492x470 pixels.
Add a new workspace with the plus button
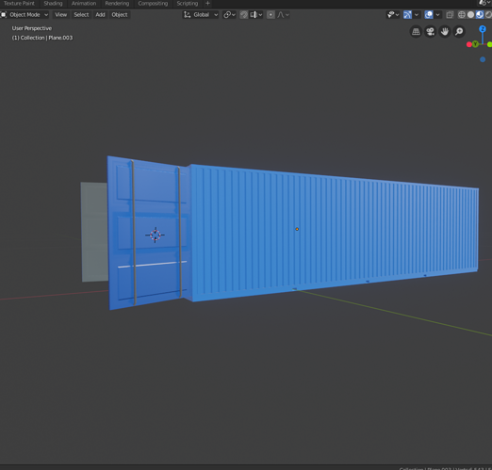[207, 4]
